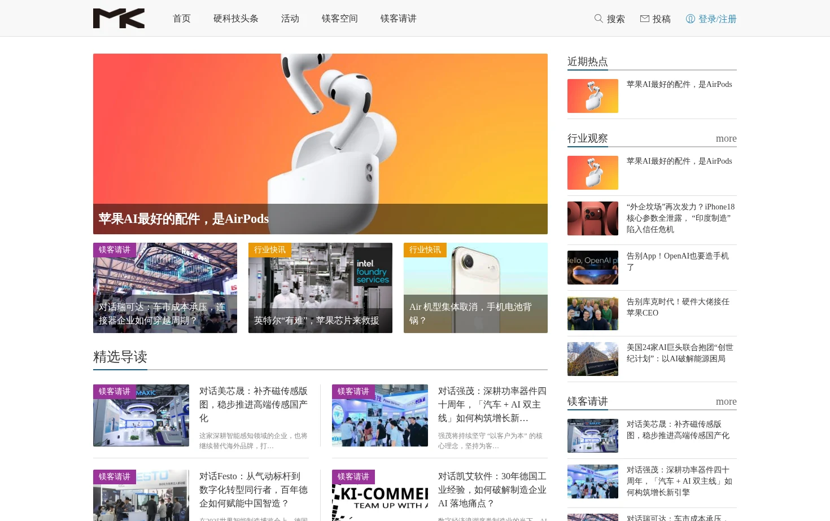Open 告别库克时代 Apple CEO article
This screenshot has height=521, width=830.
[x=678, y=308]
